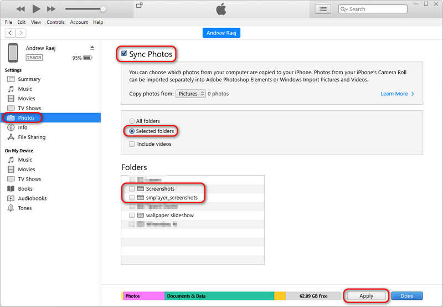
Task: Click the wallpaper slideshow folder icon
Action: point(141,215)
